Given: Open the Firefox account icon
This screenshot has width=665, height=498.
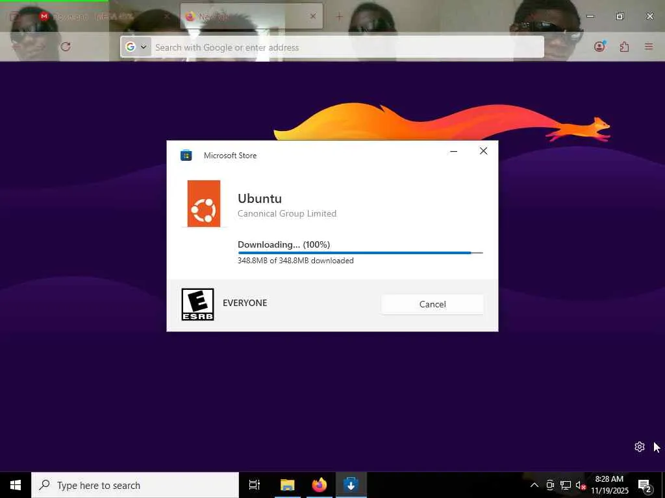Looking at the screenshot, I should pos(599,47).
